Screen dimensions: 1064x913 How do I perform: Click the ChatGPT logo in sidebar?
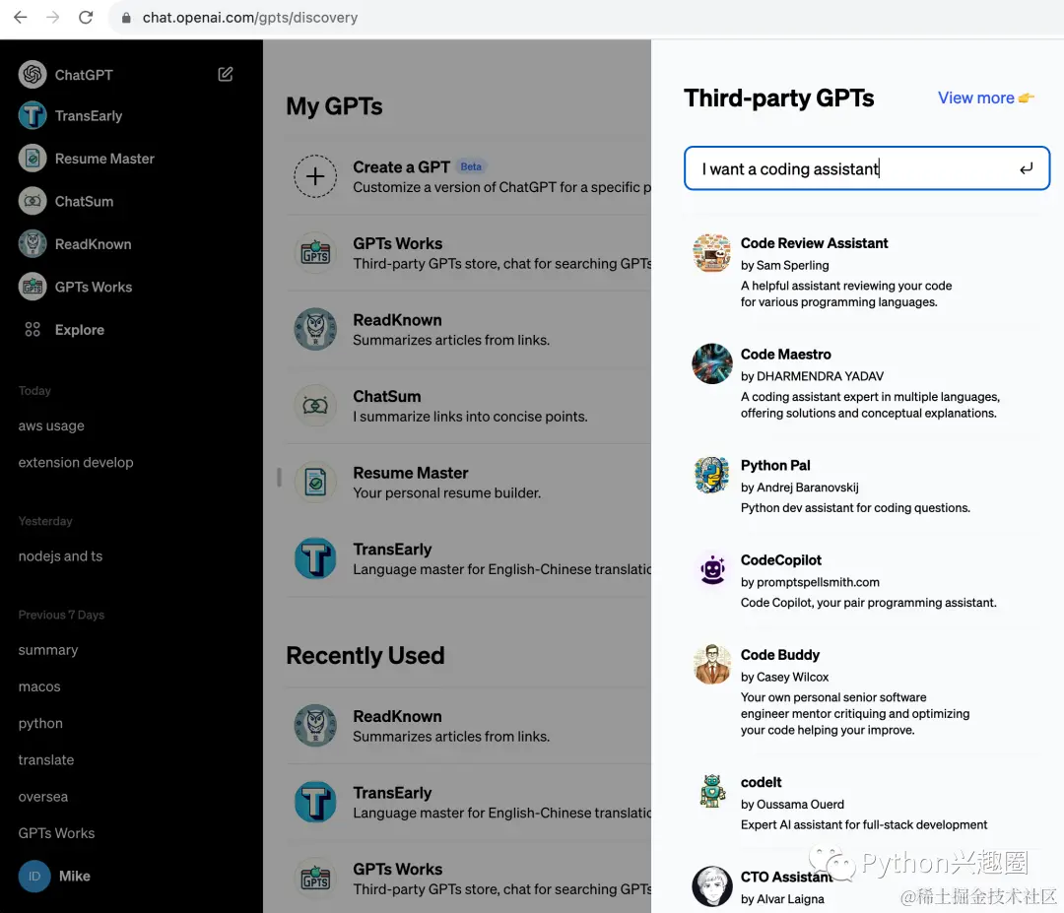[x=33, y=75]
